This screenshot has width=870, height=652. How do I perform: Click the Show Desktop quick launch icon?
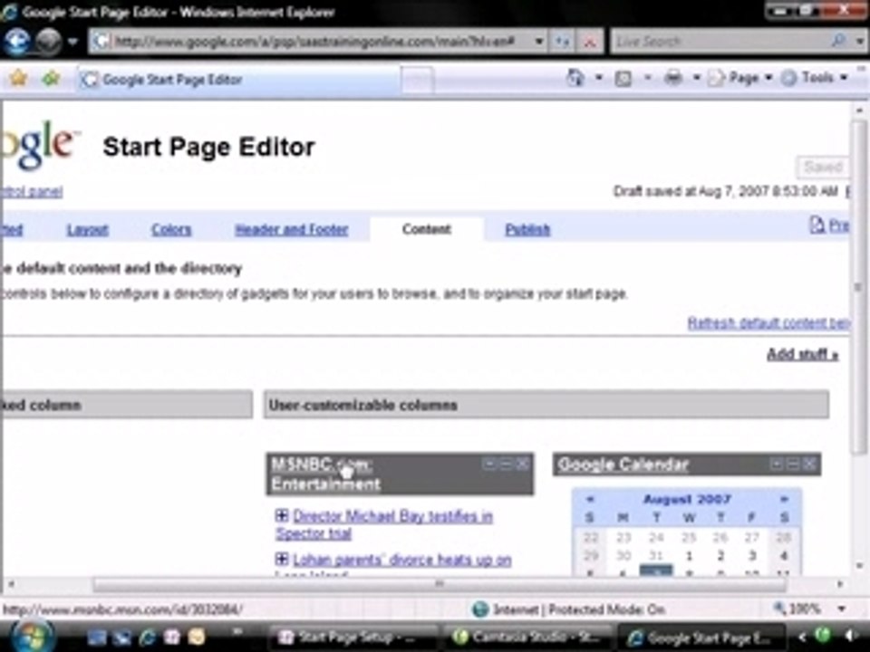[97, 637]
